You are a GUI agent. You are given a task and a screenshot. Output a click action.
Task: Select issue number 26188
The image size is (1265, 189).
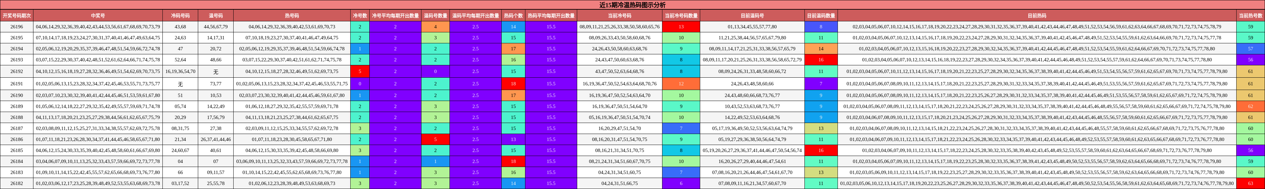click(17, 118)
